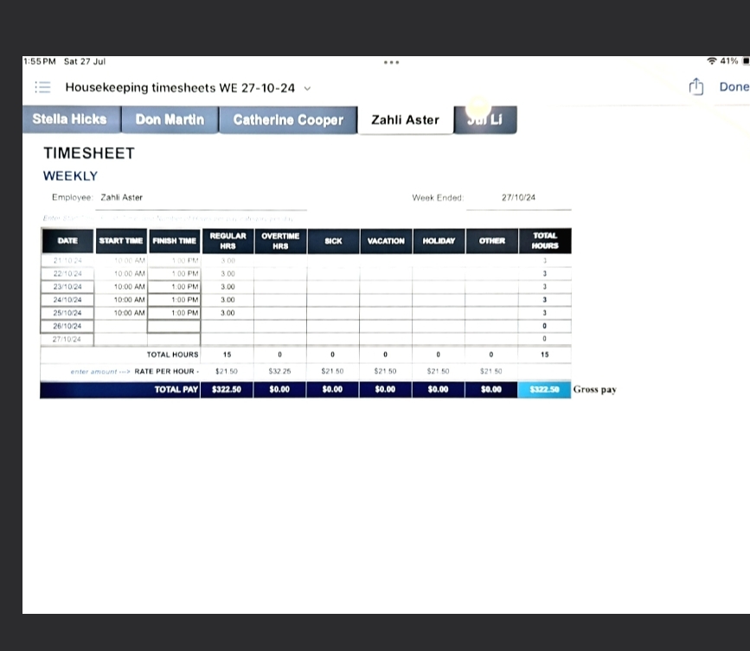The image size is (750, 651).
Task: Tap the Share/export icon
Action: click(696, 86)
